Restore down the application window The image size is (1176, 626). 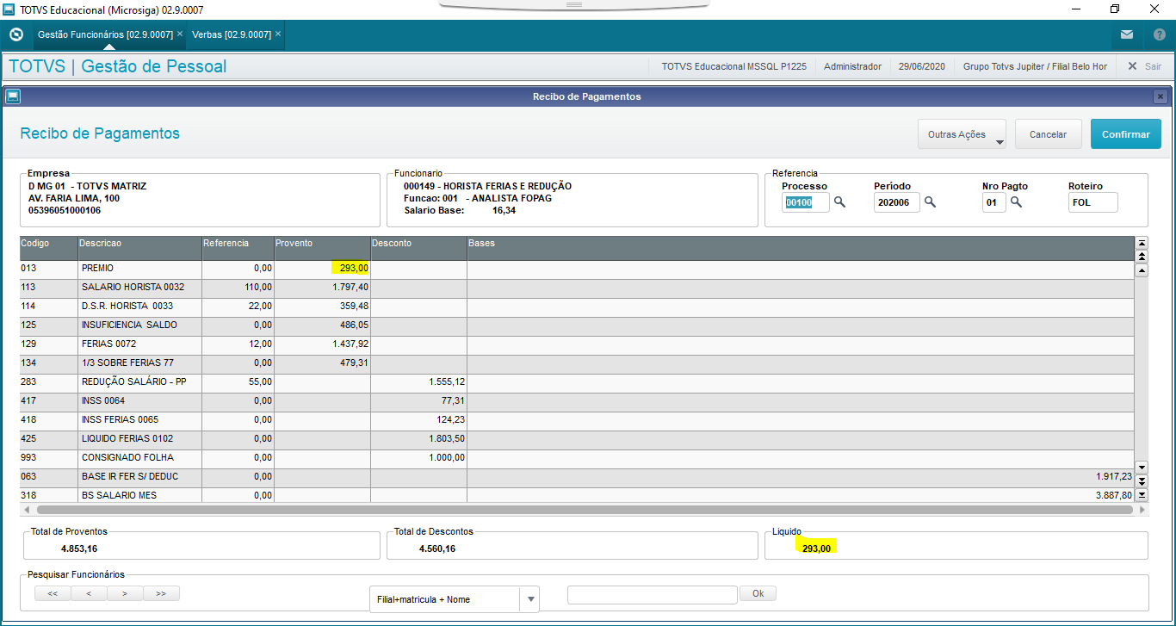1115,9
